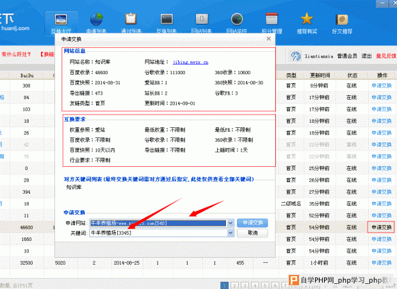
Task: Click the blue 申请交换 button in dialog
Action: pos(252,223)
